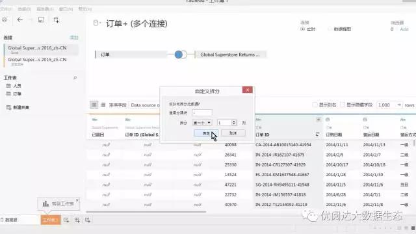This screenshot has width=416, height=234.
Task: Click the join circles icon between tables
Action: (x=181, y=55)
